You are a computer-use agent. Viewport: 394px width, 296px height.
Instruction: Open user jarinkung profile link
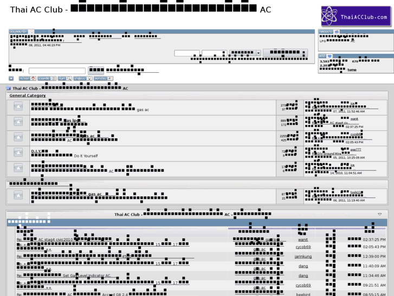[x=303, y=256]
